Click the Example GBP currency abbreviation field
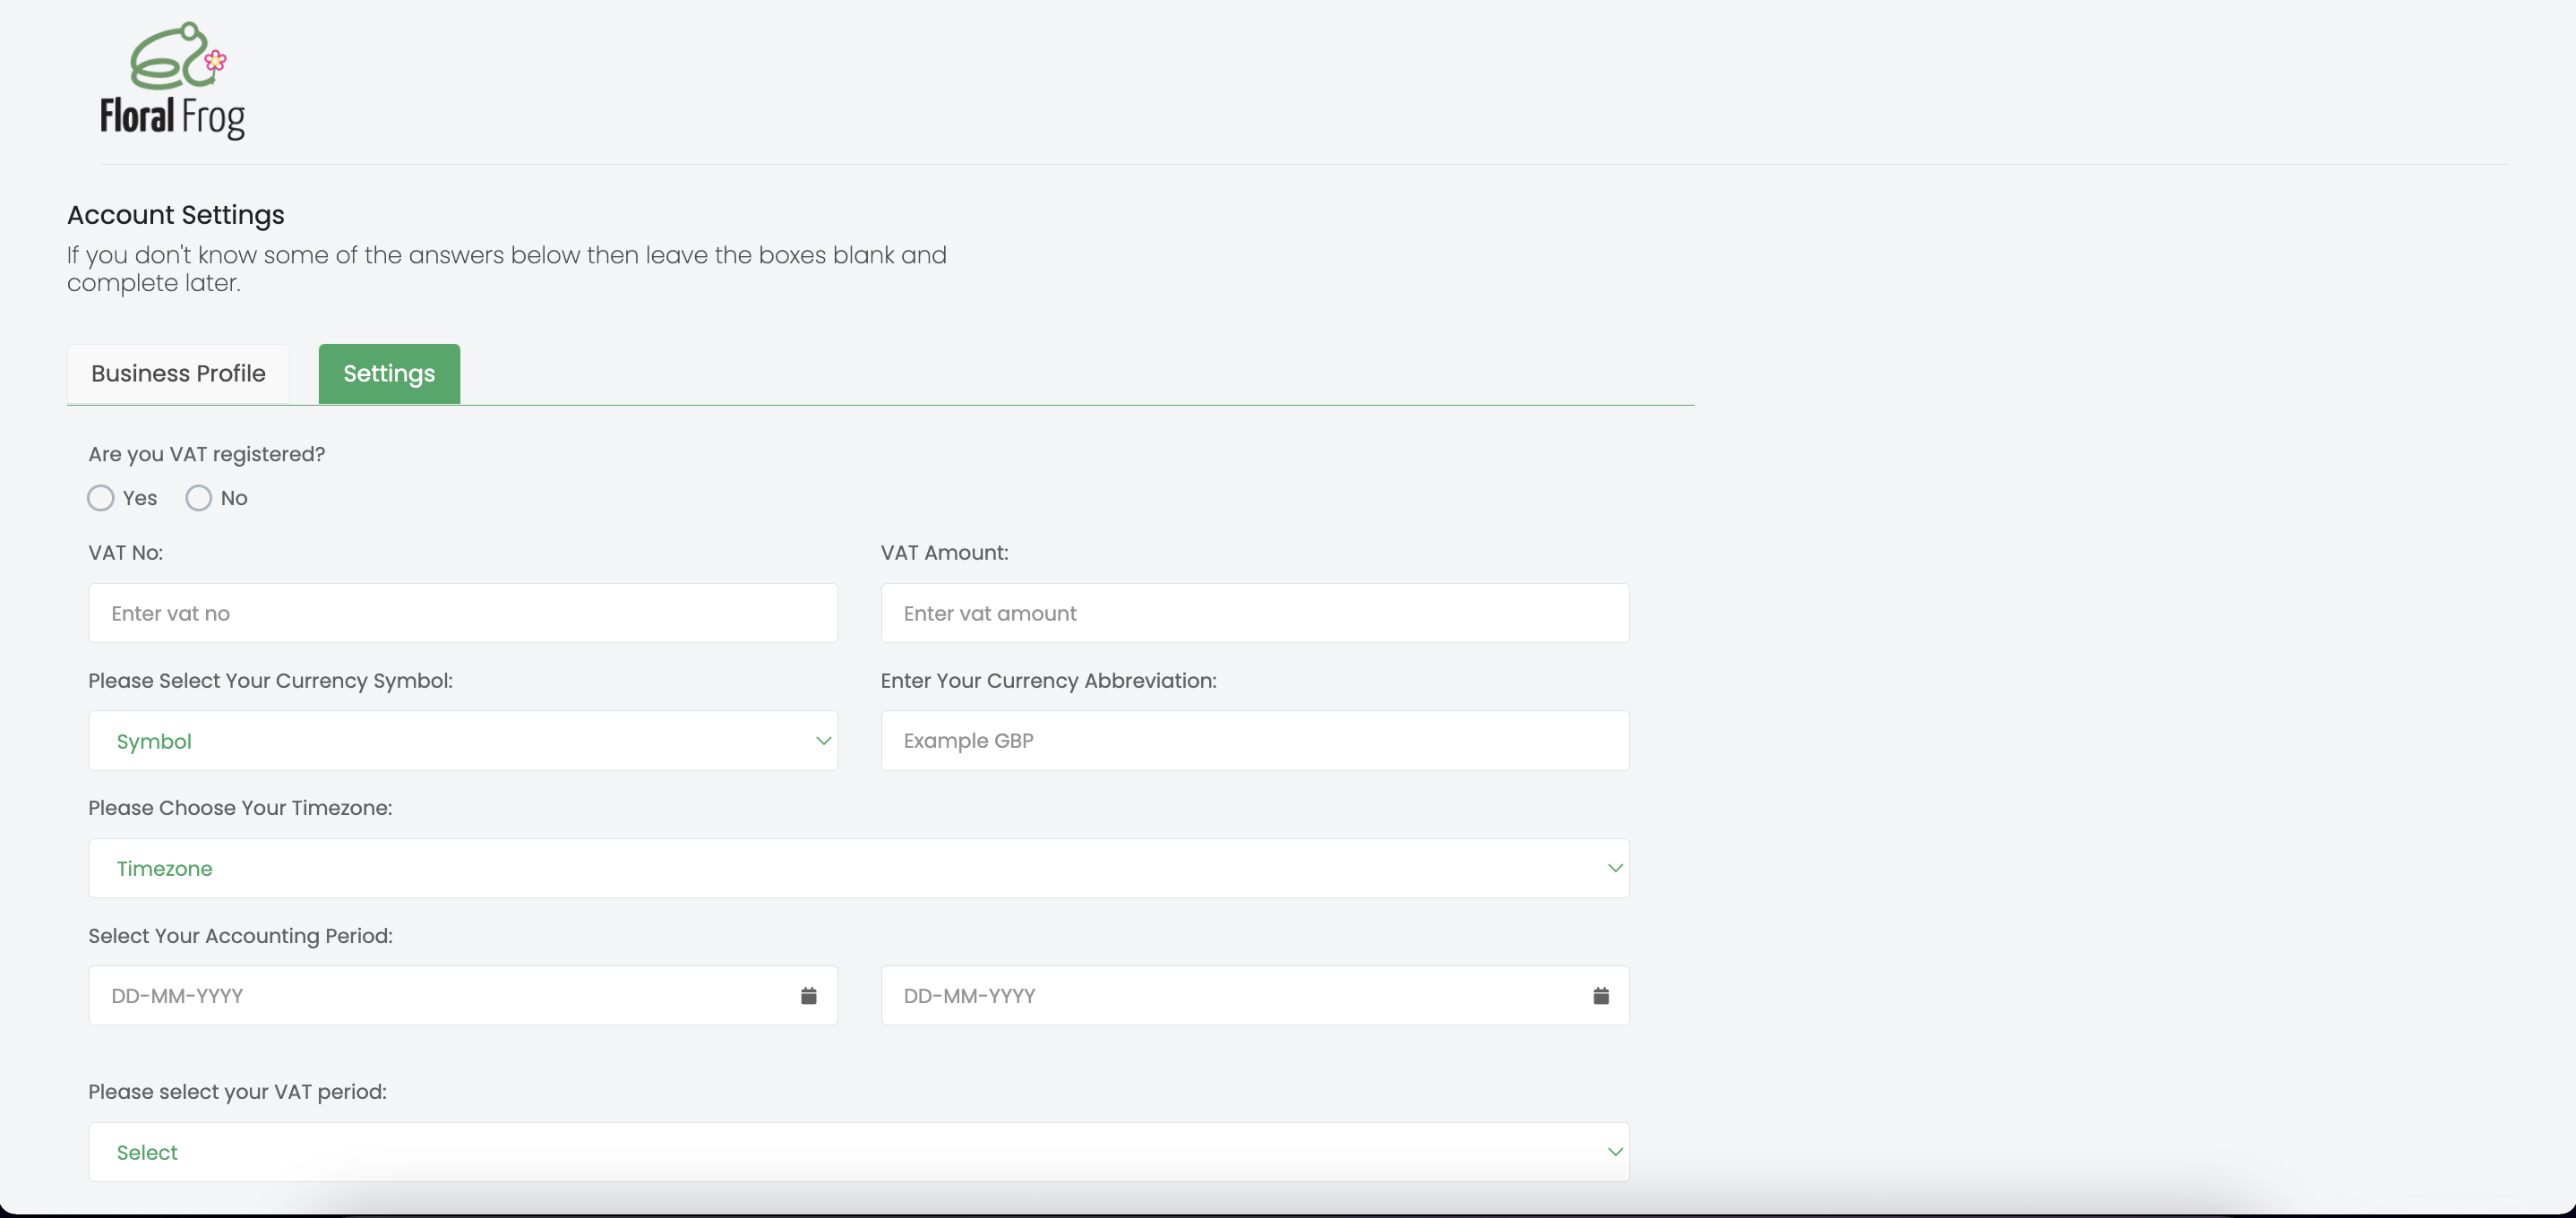The width and height of the screenshot is (2576, 1218). tap(1254, 741)
